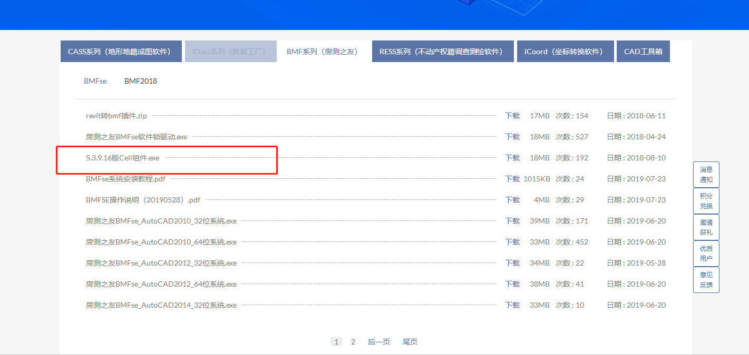Click 下载 for AutoCAD2010_64位系统.exe
Image resolution: width=749 pixels, height=355 pixels.
click(512, 242)
